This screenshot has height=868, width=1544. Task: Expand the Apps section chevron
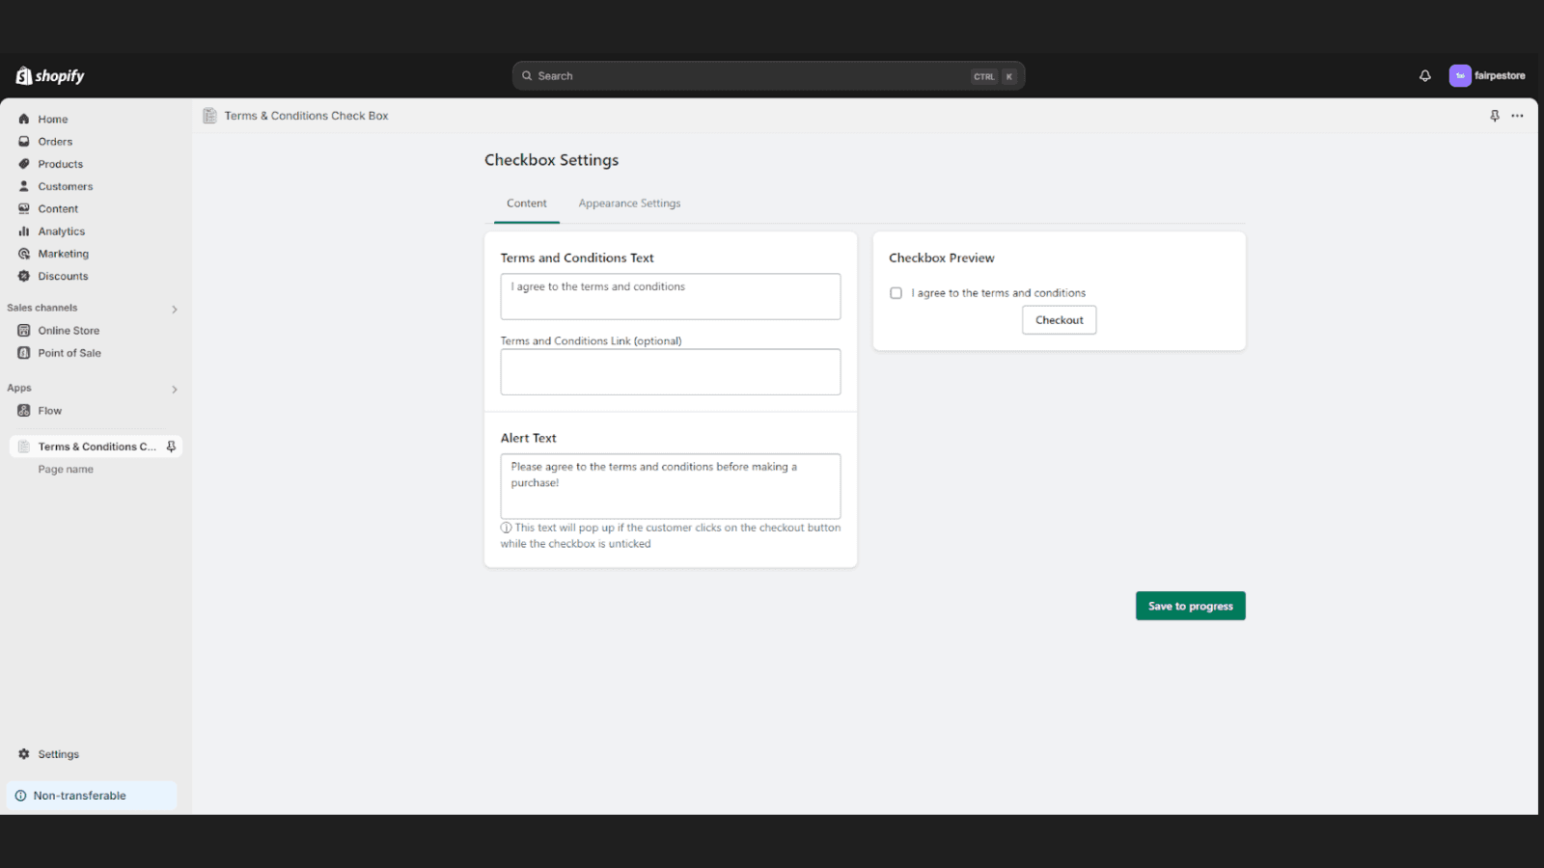point(175,390)
